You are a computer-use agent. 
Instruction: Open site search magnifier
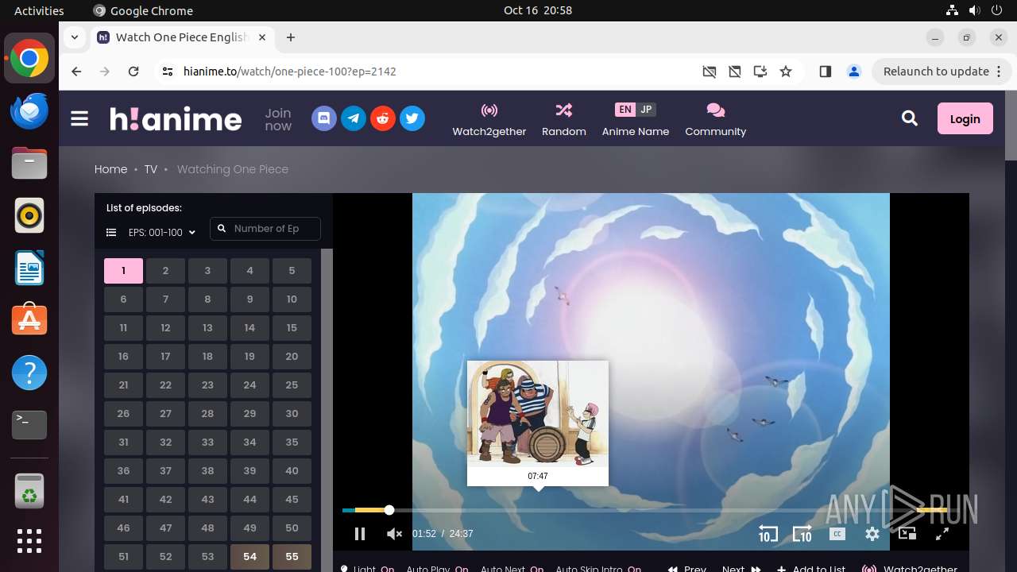(x=910, y=118)
